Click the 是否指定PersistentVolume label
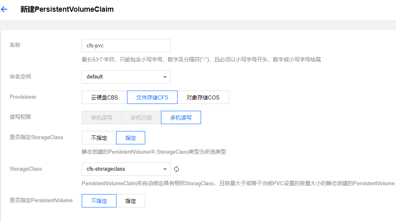This screenshot has width=396, height=222. [41, 200]
